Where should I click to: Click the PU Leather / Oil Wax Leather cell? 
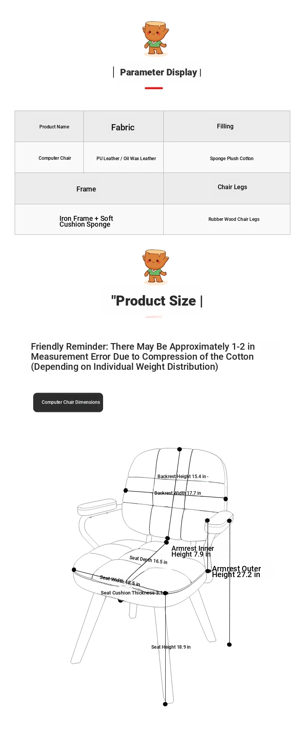[x=124, y=157]
